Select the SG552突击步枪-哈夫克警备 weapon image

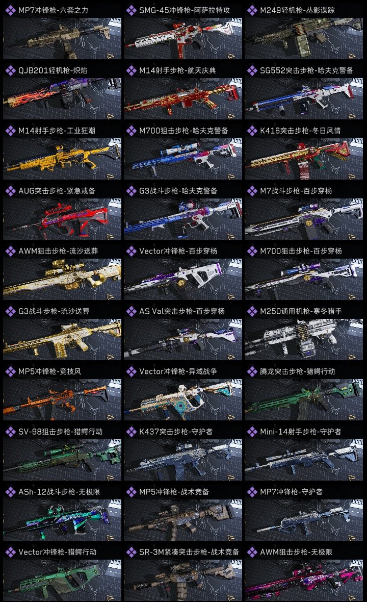(x=304, y=98)
